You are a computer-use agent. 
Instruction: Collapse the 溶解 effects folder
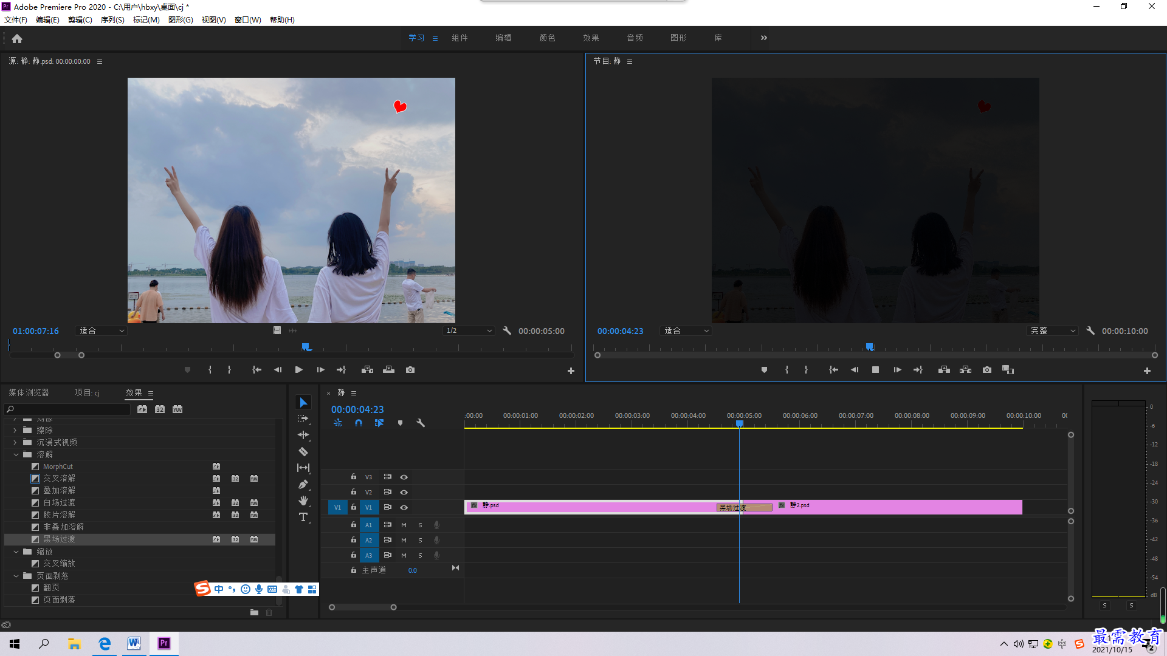[15, 455]
